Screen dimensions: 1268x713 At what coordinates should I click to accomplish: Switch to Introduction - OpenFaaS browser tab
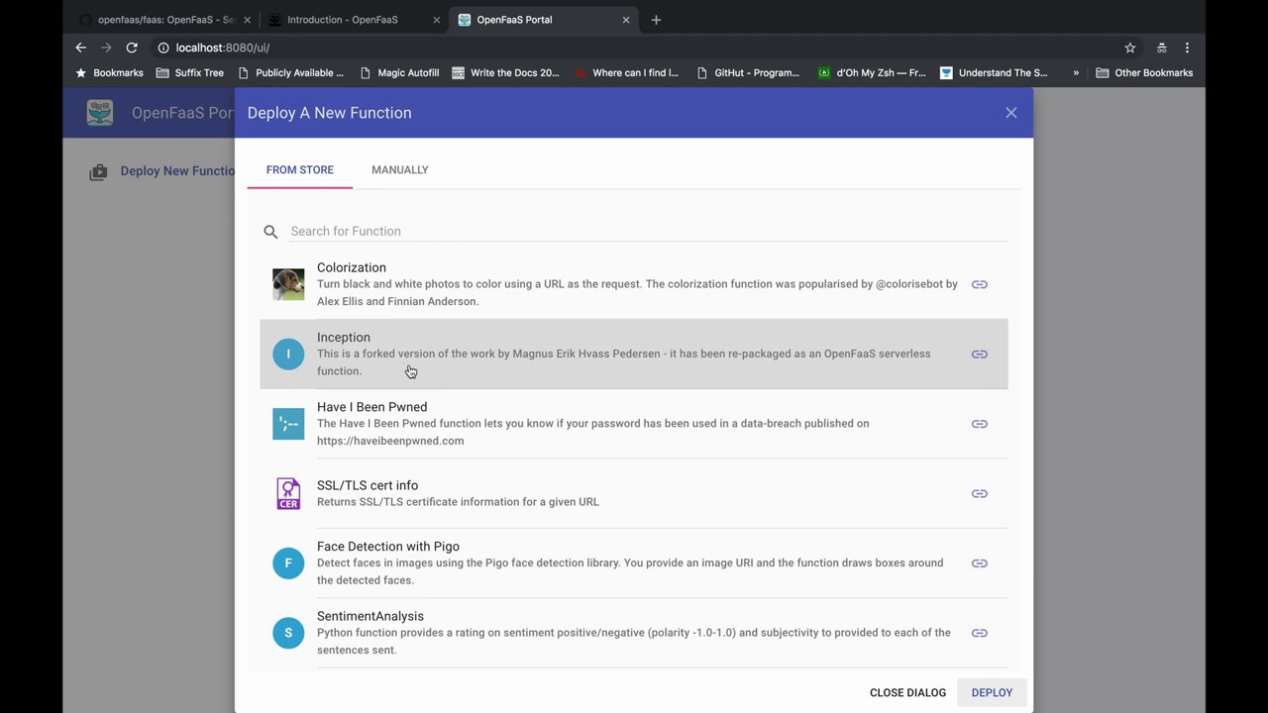coord(355,20)
